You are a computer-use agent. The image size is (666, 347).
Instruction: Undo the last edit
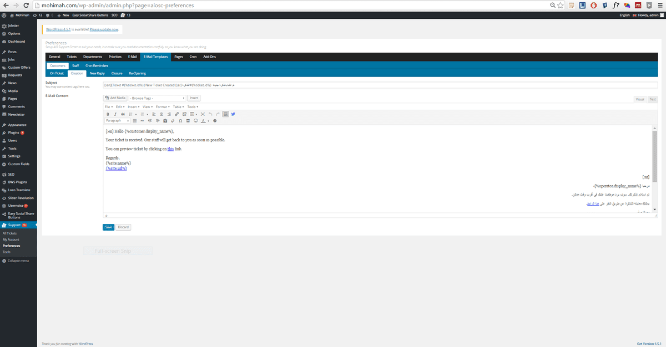tap(210, 114)
